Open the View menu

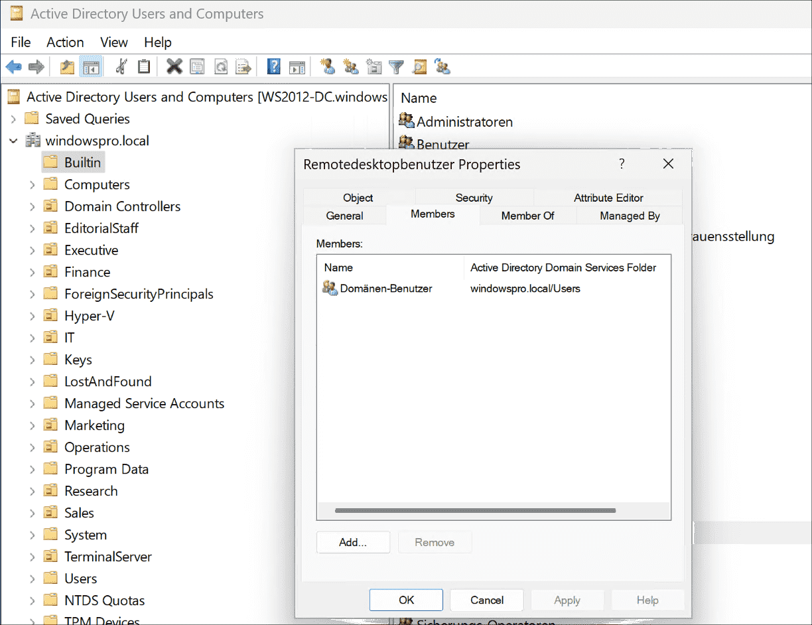click(114, 42)
